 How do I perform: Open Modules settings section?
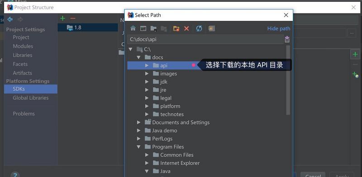[23, 46]
